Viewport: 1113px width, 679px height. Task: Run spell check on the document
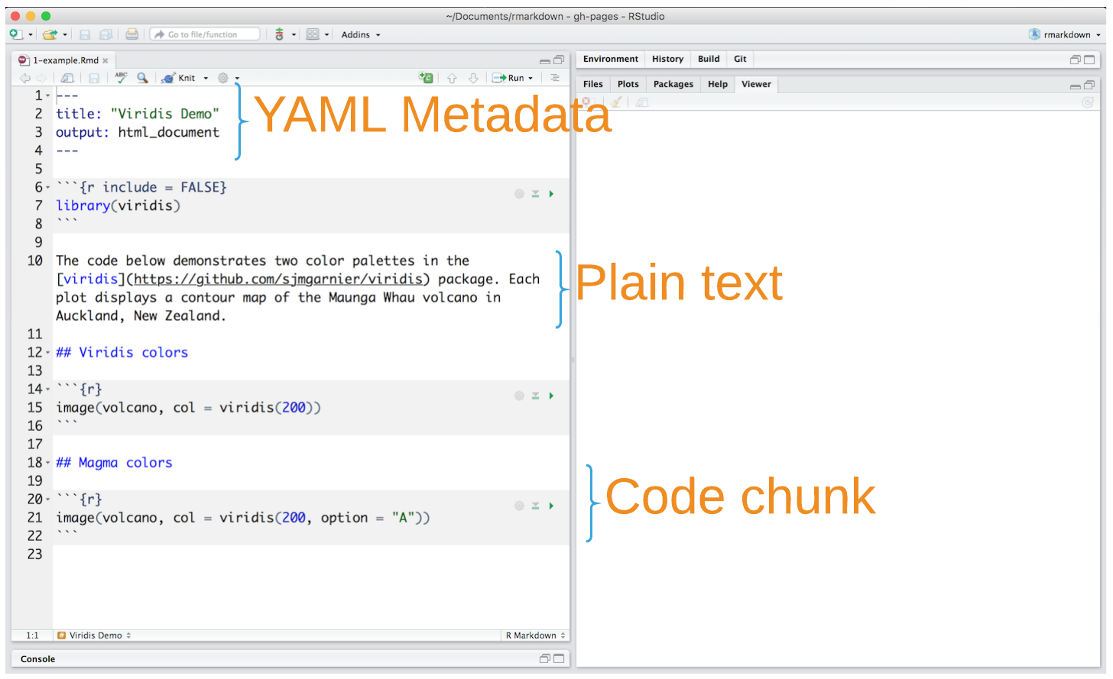tap(121, 77)
